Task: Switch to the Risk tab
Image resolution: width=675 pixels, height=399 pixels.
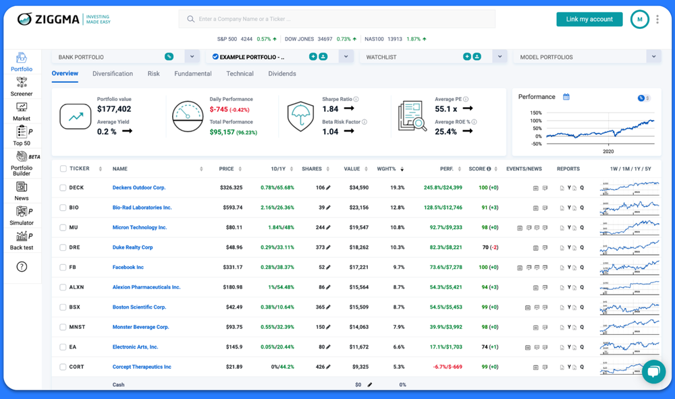Action: (x=153, y=73)
